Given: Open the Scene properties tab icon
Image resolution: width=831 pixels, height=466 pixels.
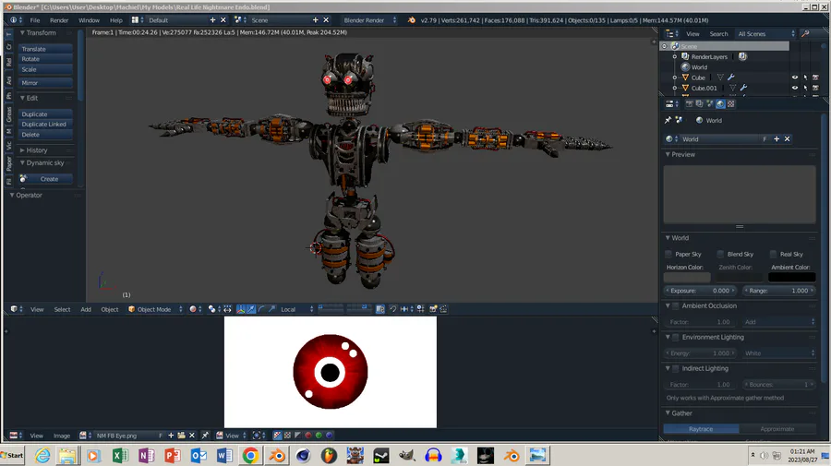Looking at the screenshot, I should (710, 103).
